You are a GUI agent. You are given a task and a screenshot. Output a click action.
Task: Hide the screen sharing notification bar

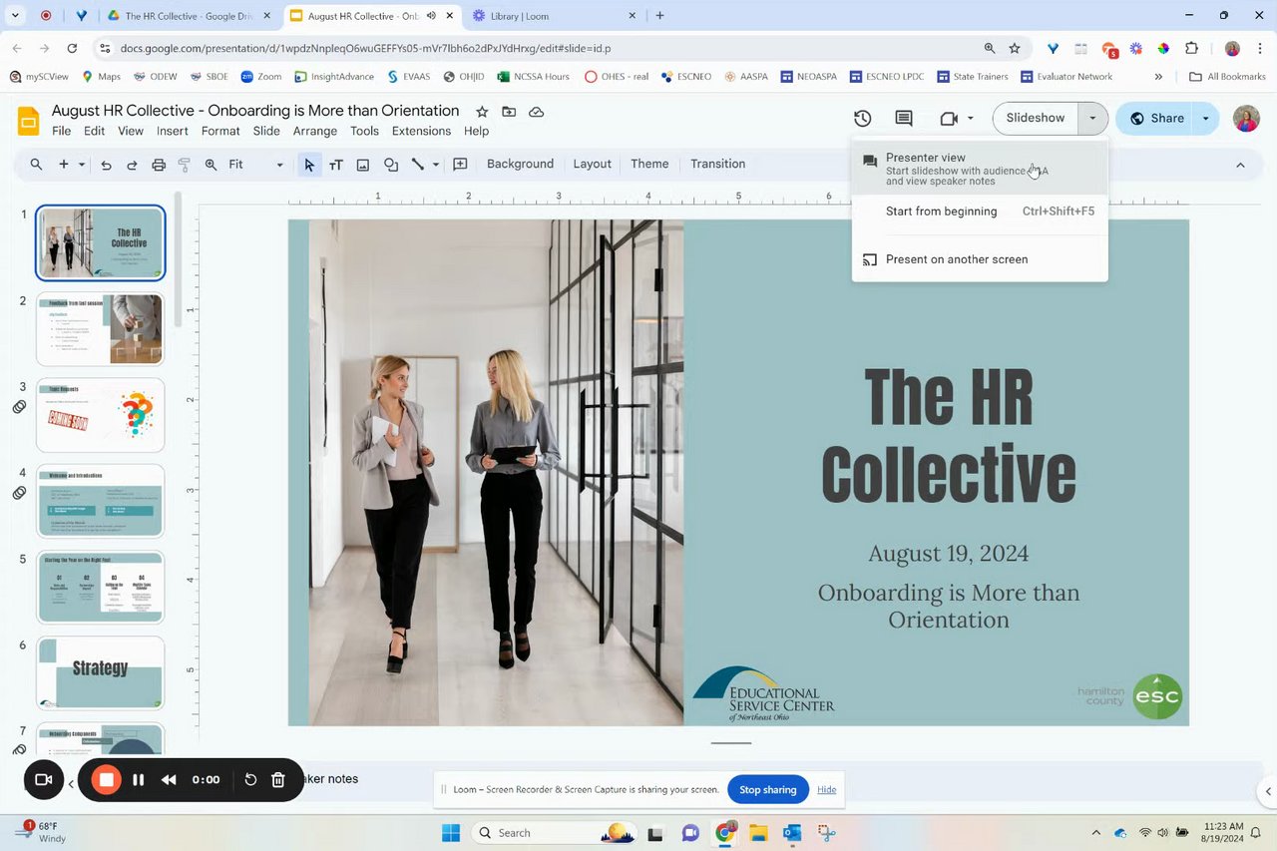pyautogui.click(x=827, y=790)
